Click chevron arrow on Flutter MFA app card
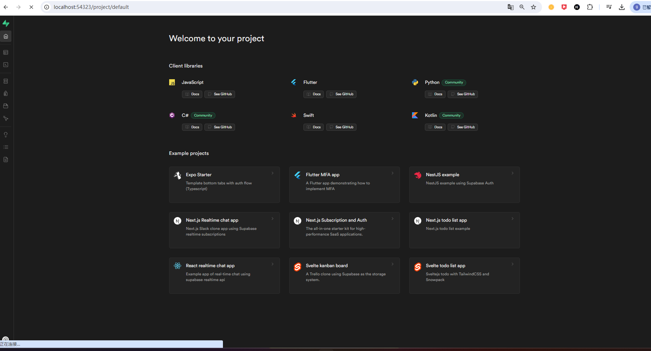 pyautogui.click(x=392, y=173)
